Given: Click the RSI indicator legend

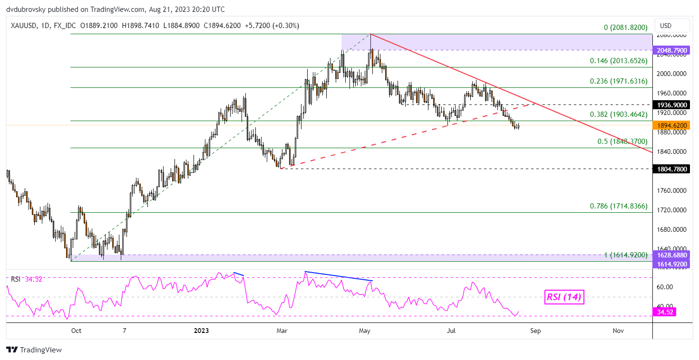Looking at the screenshot, I should [27, 279].
